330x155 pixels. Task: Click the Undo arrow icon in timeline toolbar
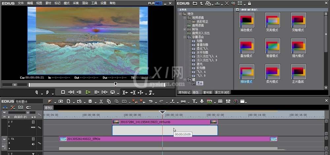pyautogui.click(x=151, y=102)
